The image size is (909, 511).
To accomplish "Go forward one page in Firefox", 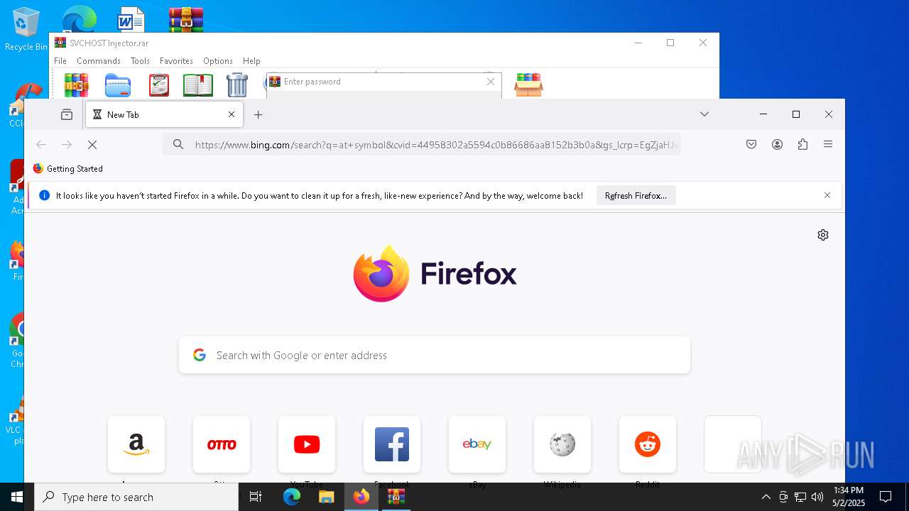I will (67, 145).
